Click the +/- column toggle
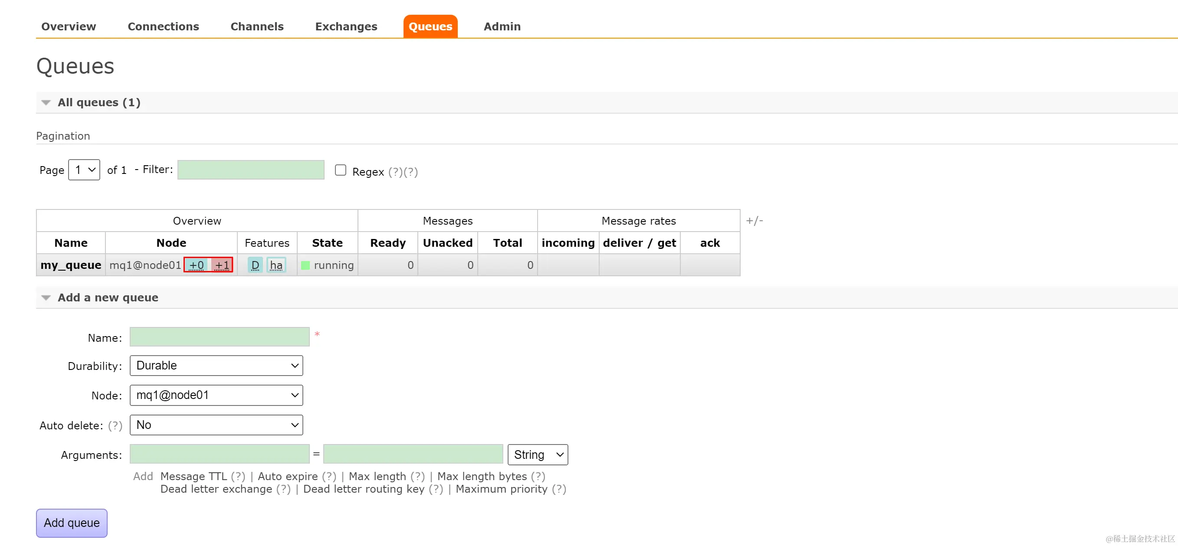Screen dimensions: 1178x546 (x=755, y=221)
